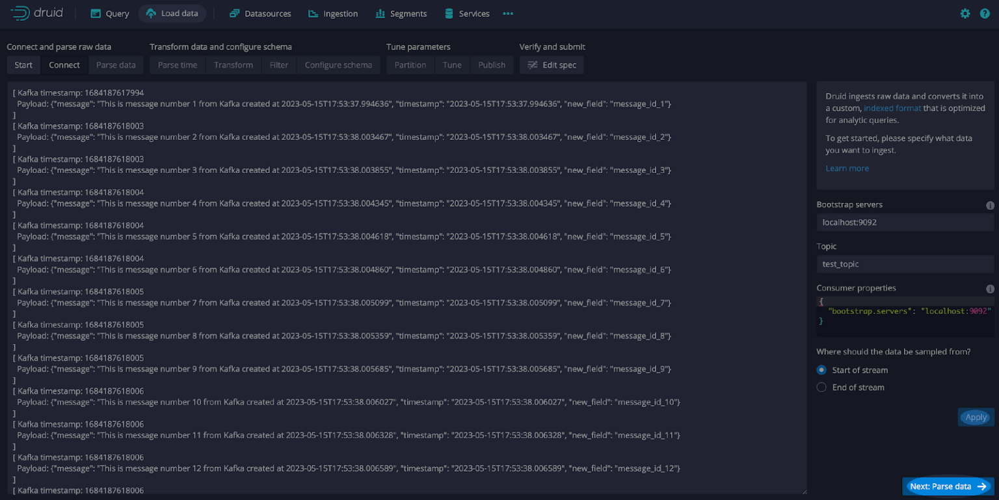Click the message number 1 payload line
999x500 pixels.
(x=344, y=104)
